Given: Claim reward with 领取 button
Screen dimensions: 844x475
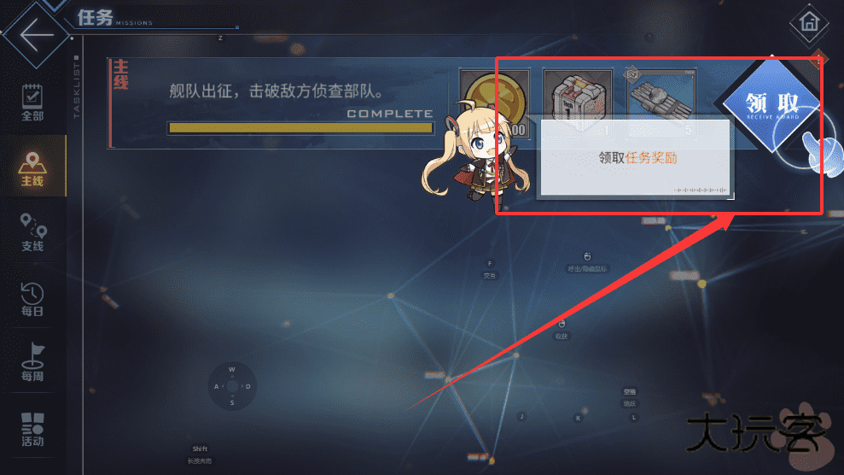Looking at the screenshot, I should coord(771,105).
